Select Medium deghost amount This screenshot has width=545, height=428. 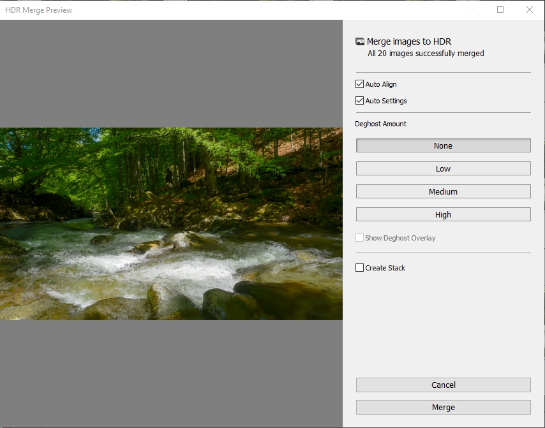[443, 191]
